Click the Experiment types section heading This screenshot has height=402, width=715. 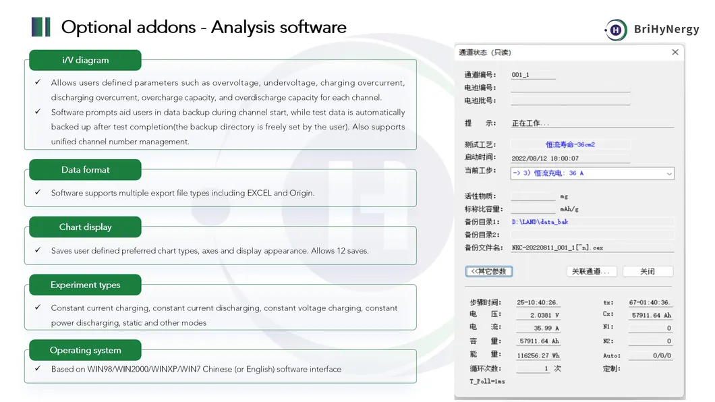click(x=85, y=285)
